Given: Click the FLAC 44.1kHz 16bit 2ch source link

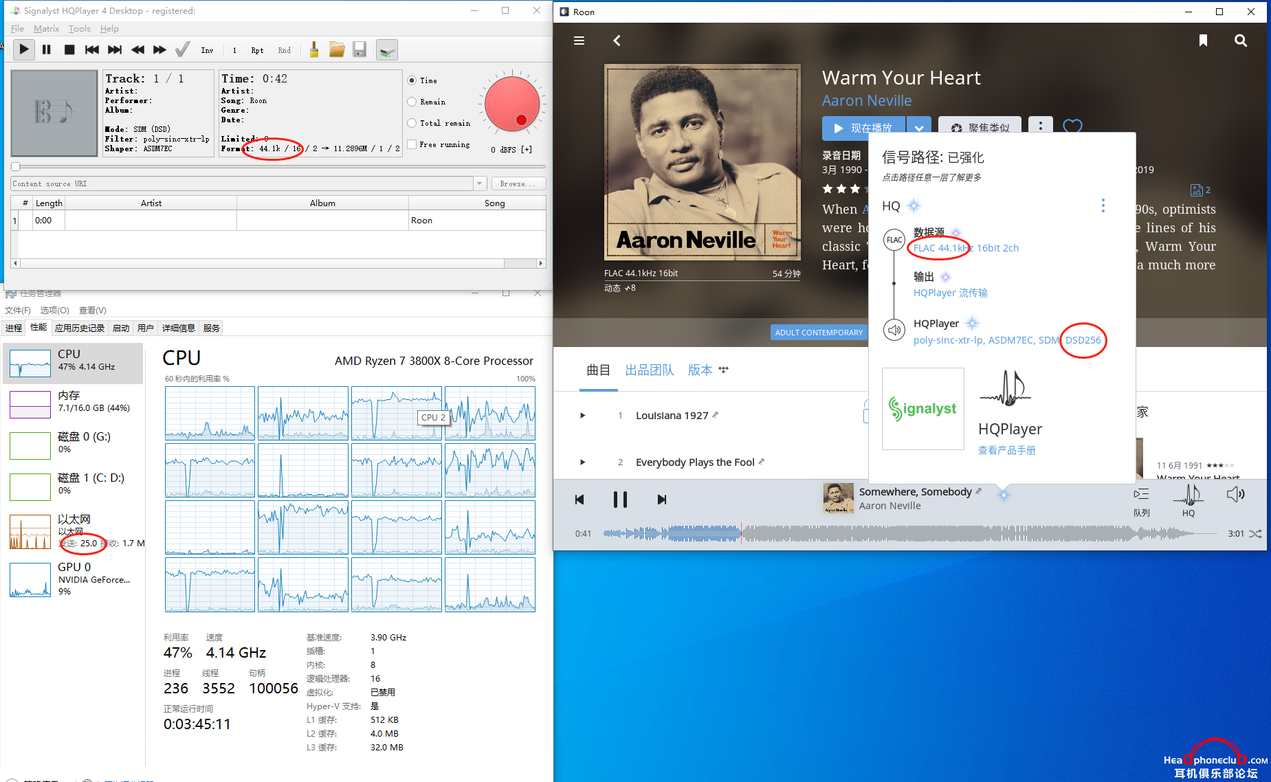Looking at the screenshot, I should tap(966, 248).
